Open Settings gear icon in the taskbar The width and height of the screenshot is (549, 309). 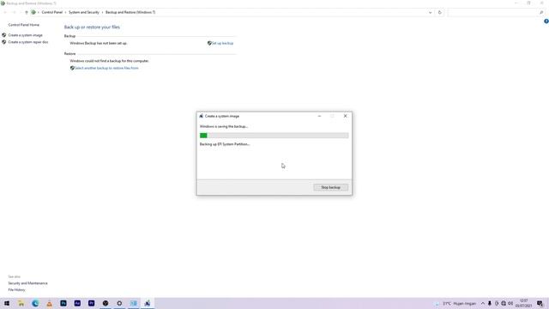click(x=119, y=303)
